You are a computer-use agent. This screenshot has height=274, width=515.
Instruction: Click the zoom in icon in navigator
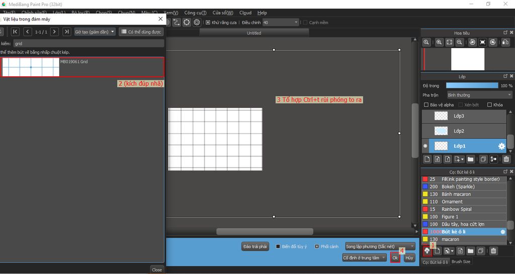(439, 43)
